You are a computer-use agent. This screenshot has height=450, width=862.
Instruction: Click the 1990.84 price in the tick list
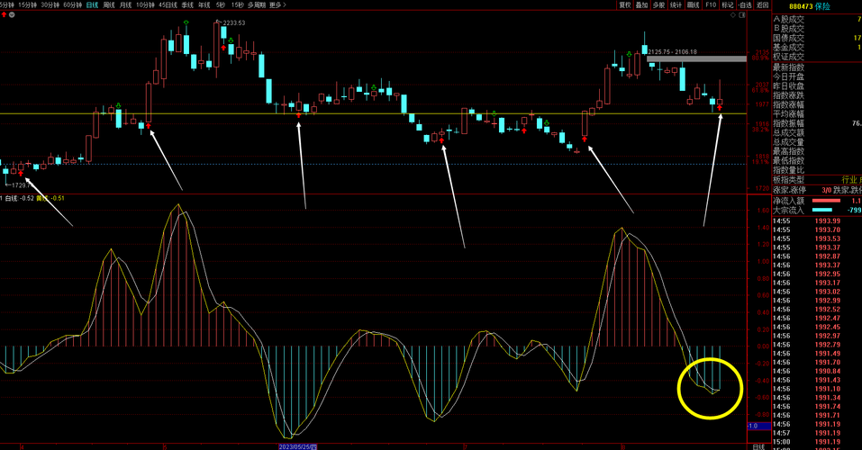pos(828,371)
